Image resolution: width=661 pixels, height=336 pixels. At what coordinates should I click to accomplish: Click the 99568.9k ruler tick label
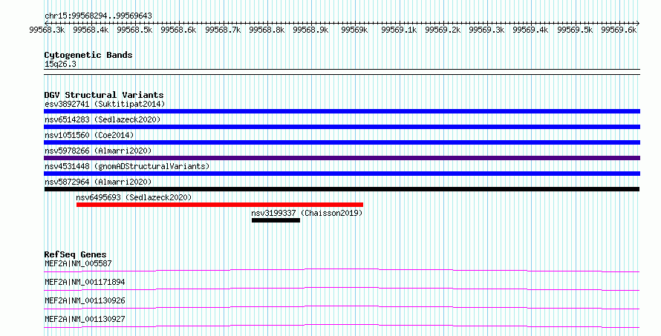[x=310, y=30]
